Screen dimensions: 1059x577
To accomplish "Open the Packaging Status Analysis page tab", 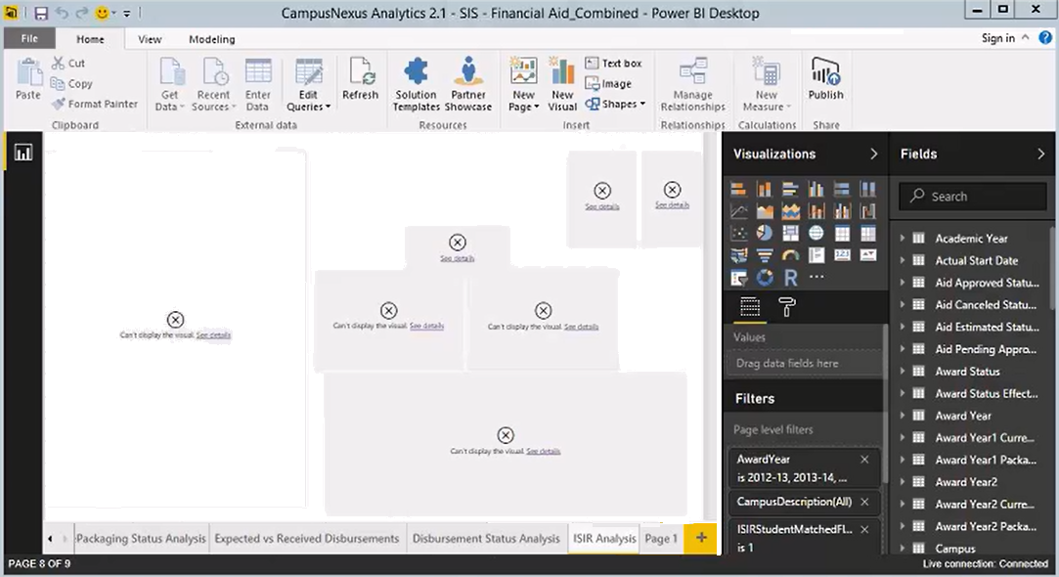I will tap(141, 539).
